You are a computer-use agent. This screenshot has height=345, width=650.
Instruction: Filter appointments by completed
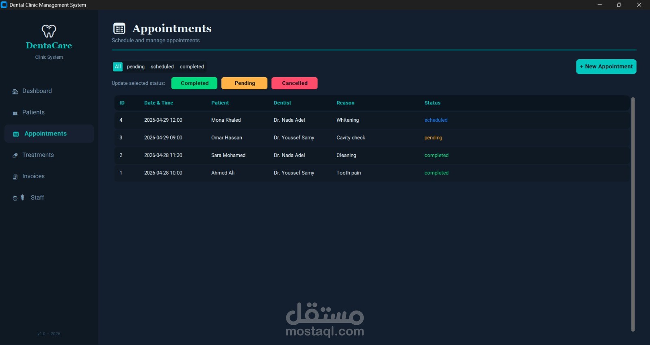pyautogui.click(x=192, y=67)
